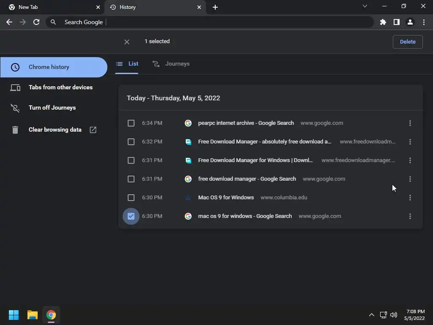This screenshot has height=325, width=433.
Task: Open more actions for Free Download Manager for Windows entry
Action: pos(410,160)
